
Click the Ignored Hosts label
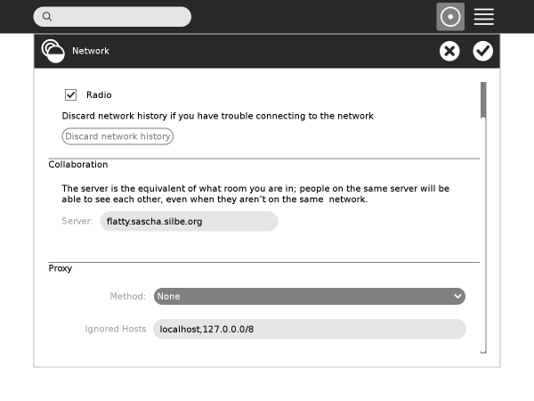coord(116,329)
